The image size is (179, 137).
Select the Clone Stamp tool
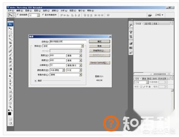click(x=10, y=58)
